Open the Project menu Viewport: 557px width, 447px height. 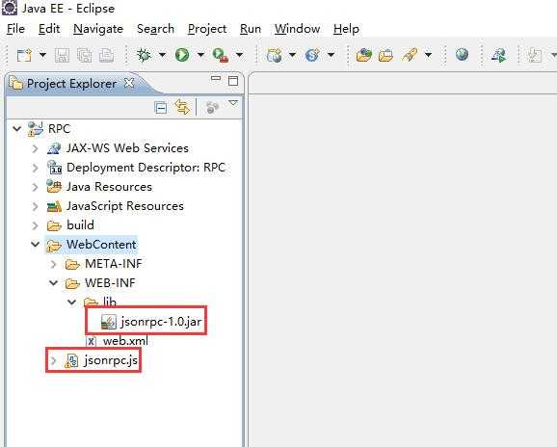tap(207, 29)
